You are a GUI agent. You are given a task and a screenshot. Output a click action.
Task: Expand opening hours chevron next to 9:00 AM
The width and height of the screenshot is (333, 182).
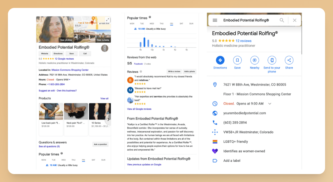pyautogui.click(x=270, y=104)
